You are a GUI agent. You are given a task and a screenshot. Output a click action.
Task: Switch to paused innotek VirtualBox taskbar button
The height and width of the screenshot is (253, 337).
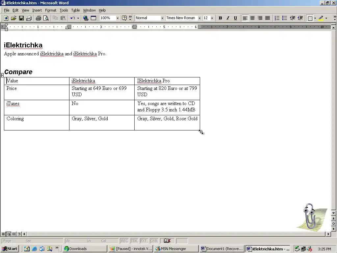pos(130,249)
